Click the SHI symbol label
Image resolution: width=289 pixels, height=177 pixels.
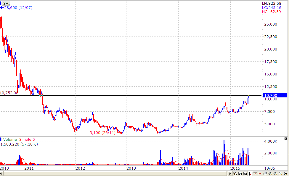click(x=7, y=4)
